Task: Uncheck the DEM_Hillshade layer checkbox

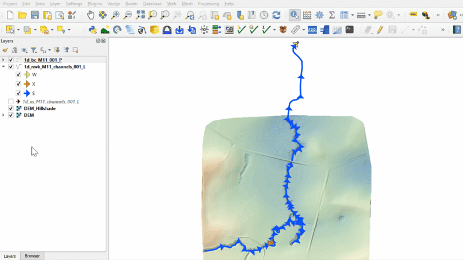Action: 11,108
